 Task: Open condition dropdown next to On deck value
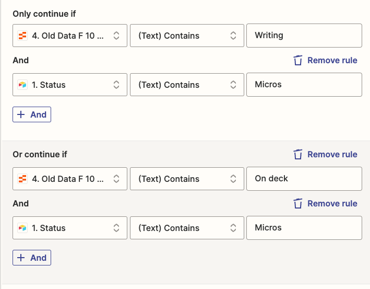(187, 179)
